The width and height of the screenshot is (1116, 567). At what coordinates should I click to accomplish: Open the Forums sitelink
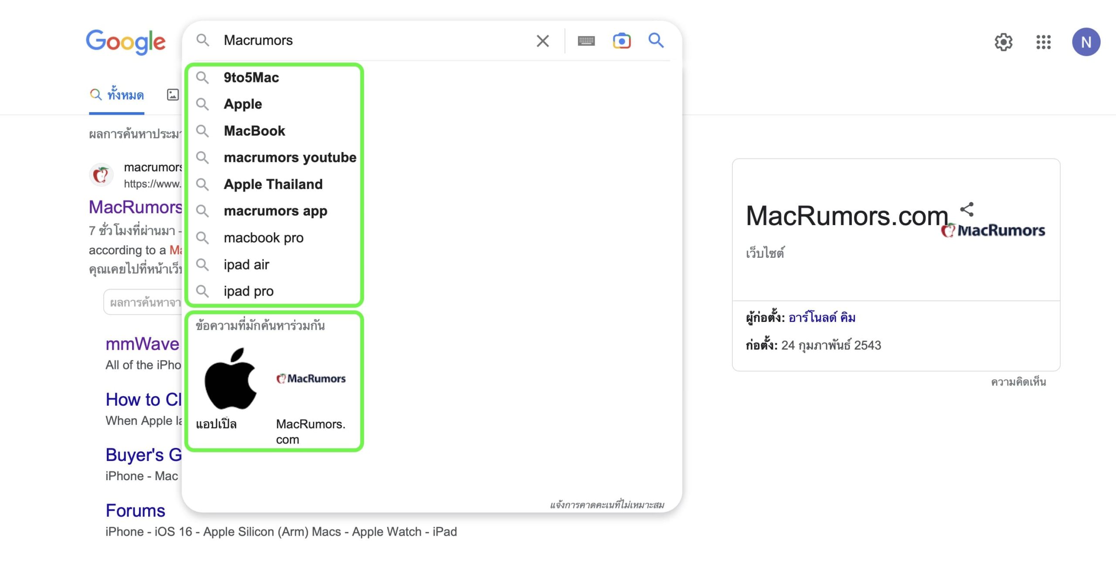coord(135,511)
